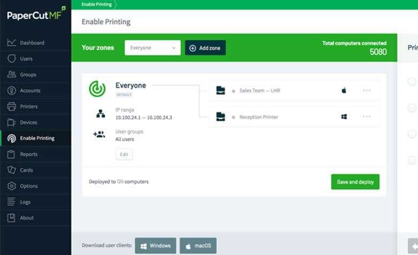Viewport: 418px width, 255px height.
Task: Click the Enable Printing sidebar icon
Action: click(x=11, y=138)
